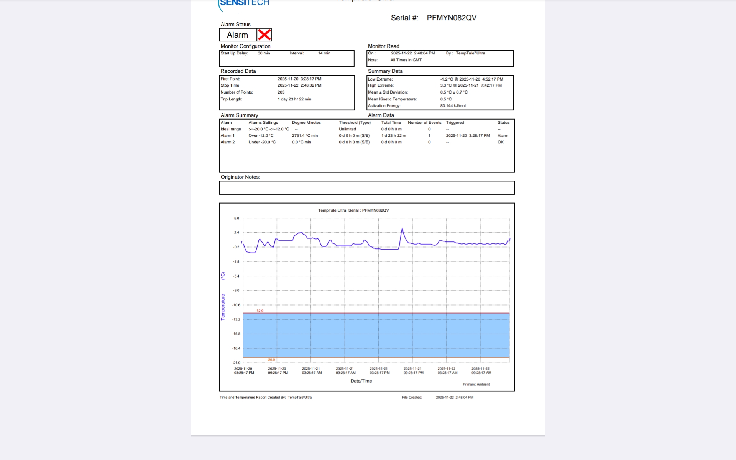Image resolution: width=736 pixels, height=460 pixels.
Task: Click the Low Extreme value in Summary Data
Action: (471, 79)
